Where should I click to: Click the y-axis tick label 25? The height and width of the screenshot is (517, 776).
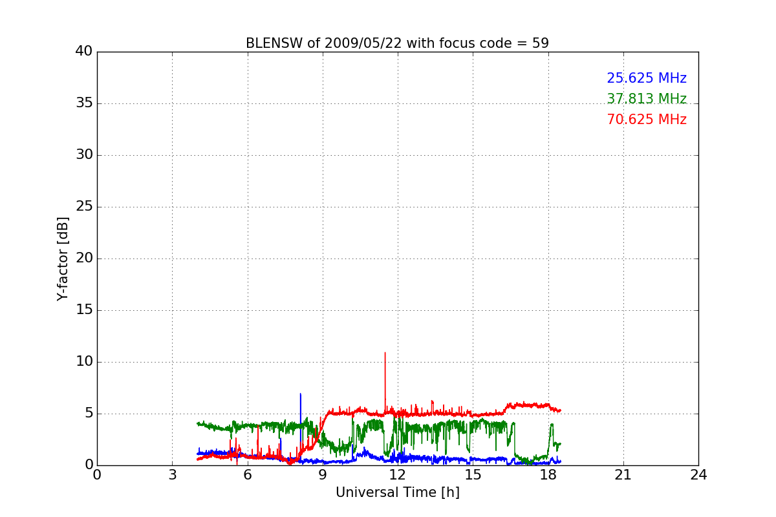[x=84, y=207]
